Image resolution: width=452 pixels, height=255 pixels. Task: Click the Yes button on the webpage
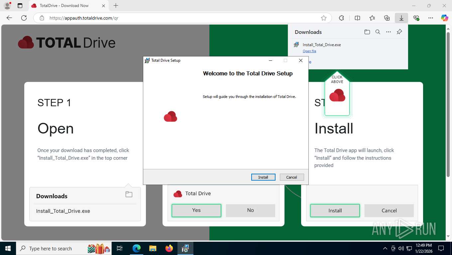click(196, 211)
